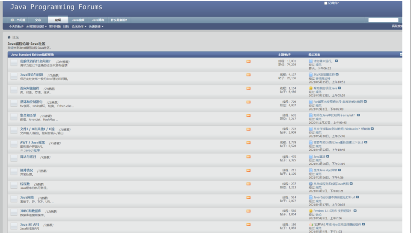
Task: Open last post For循环未按预期执行
Action: [338, 102]
